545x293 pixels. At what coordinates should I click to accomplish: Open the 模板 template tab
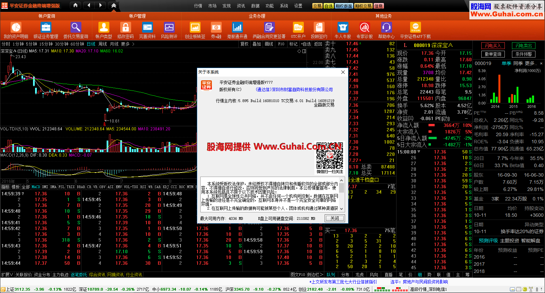click(x=16, y=187)
